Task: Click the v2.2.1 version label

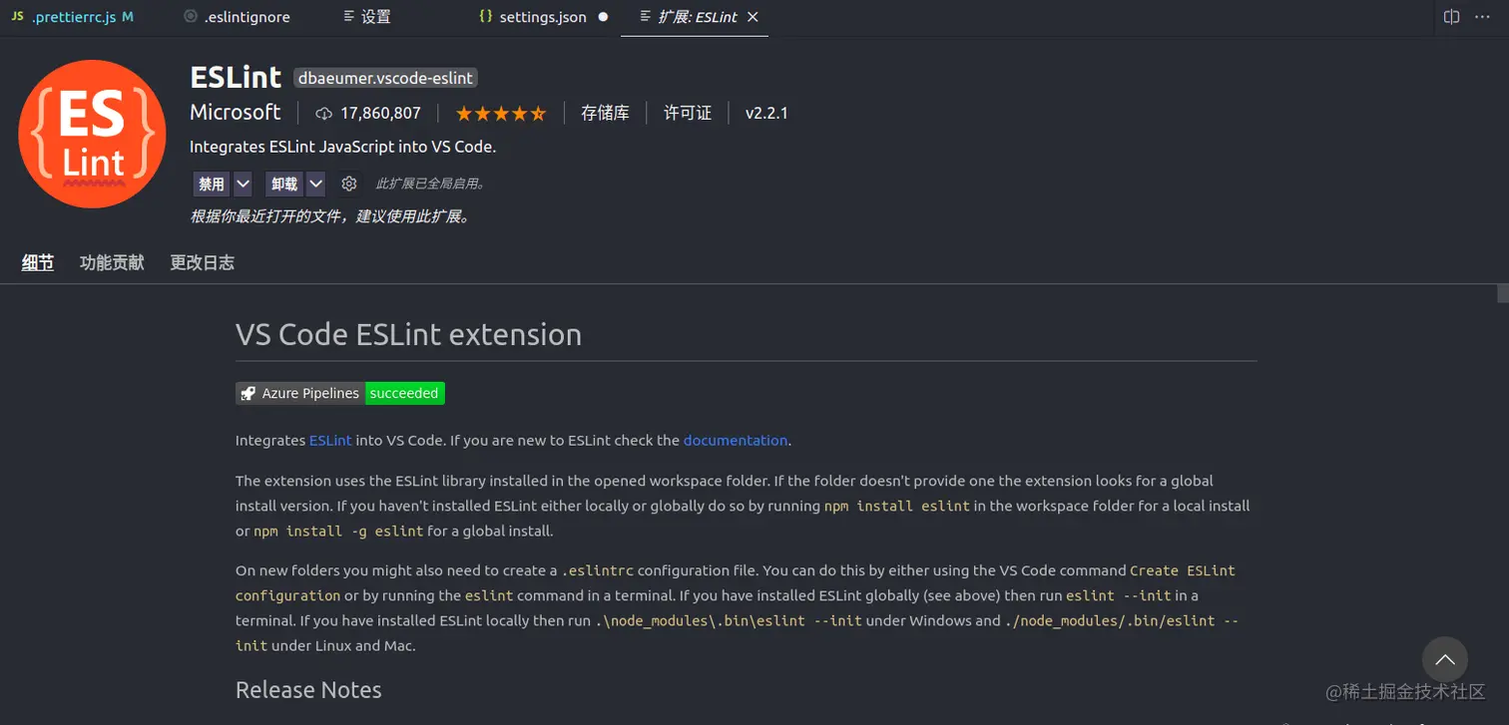Action: pyautogui.click(x=766, y=114)
